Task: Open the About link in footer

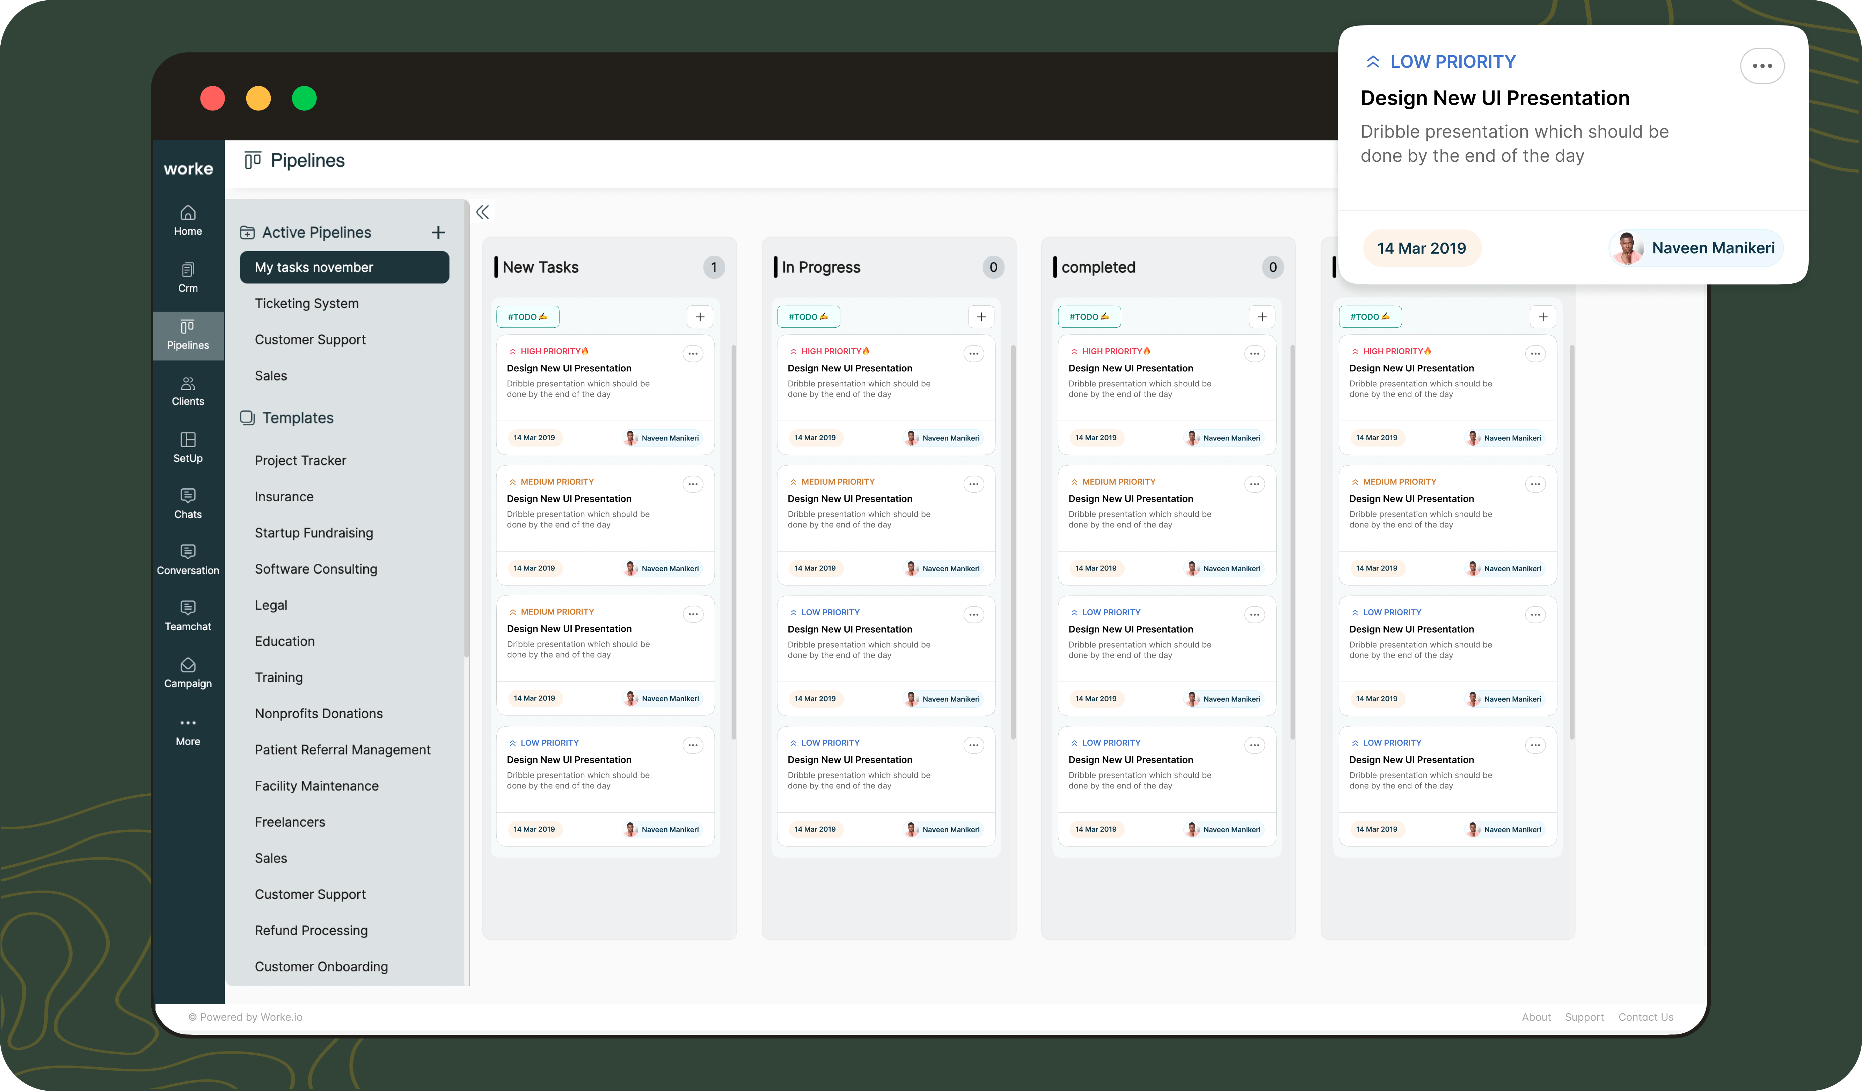Action: (x=1535, y=1017)
